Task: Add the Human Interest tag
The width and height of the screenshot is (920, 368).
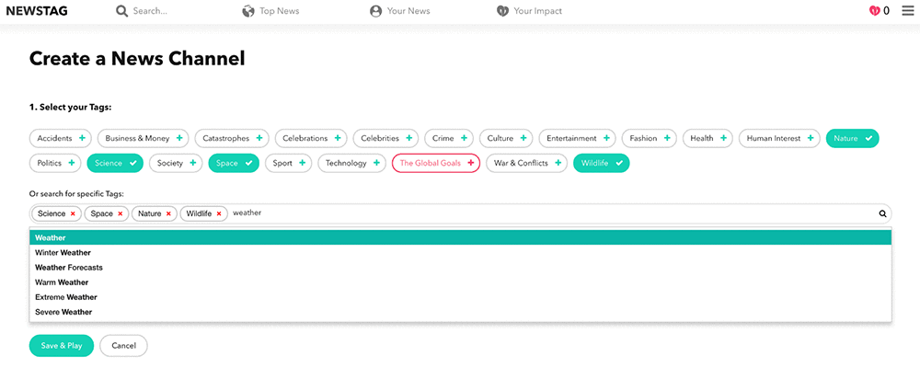Action: click(779, 139)
